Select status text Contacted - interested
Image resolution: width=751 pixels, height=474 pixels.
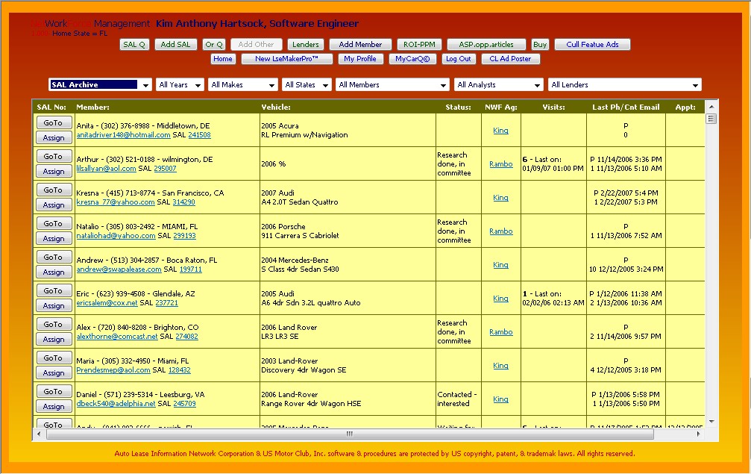tap(457, 399)
